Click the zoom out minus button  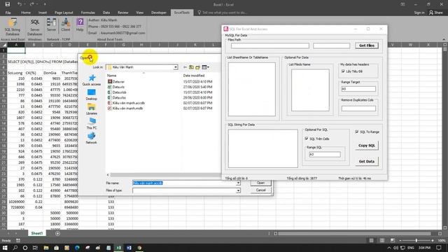400,241
